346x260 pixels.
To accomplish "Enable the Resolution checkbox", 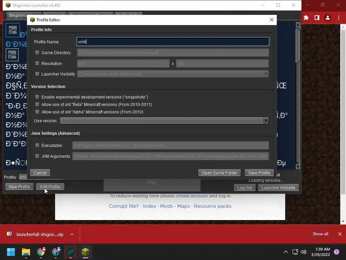I will click(37, 63).
